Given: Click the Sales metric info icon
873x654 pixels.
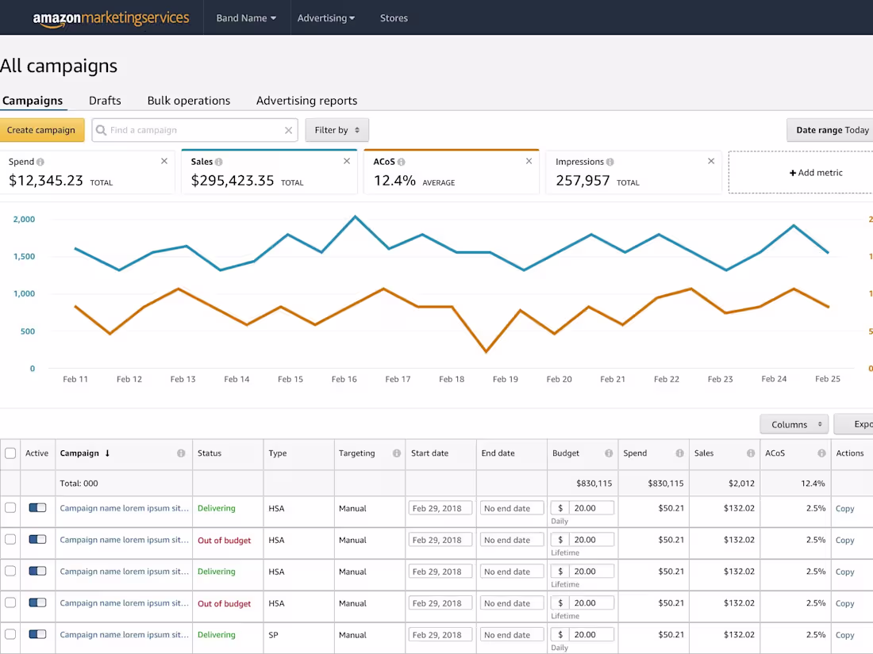Looking at the screenshot, I should pos(220,161).
